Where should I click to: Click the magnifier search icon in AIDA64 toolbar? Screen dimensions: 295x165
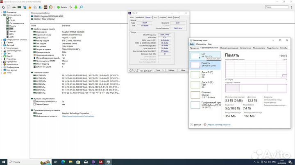(81, 7)
